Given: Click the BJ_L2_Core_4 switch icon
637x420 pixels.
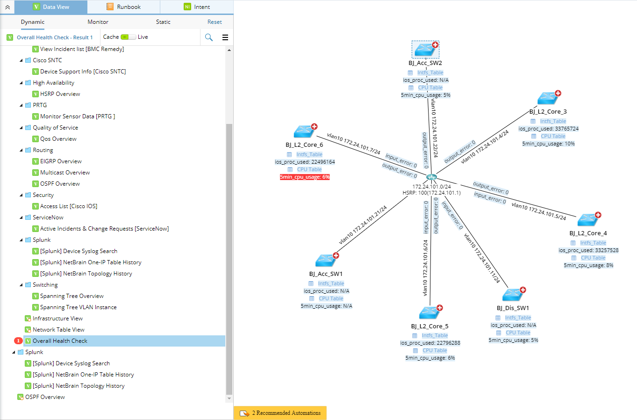Looking at the screenshot, I should (588, 219).
